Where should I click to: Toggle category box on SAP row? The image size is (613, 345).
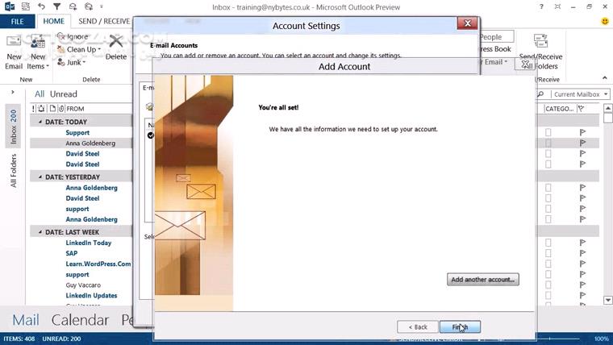pos(548,253)
